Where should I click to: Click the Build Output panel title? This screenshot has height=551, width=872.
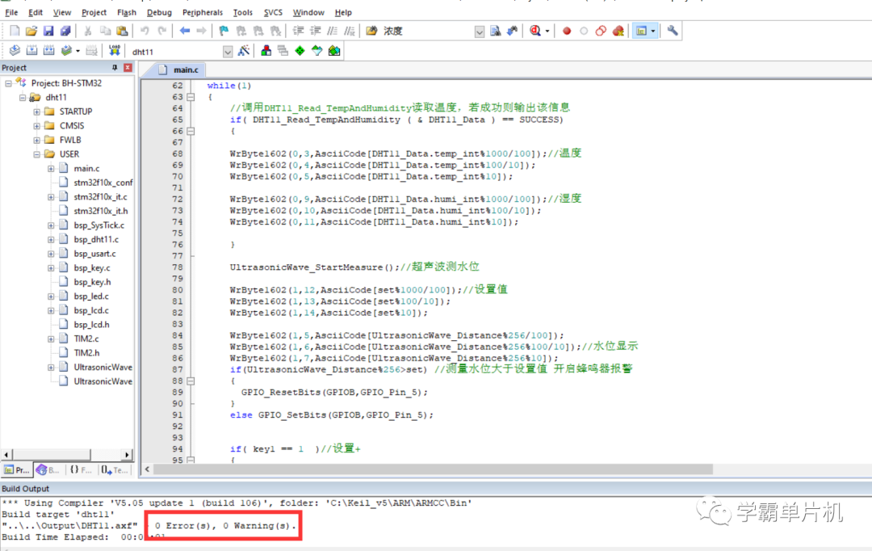pos(26,489)
